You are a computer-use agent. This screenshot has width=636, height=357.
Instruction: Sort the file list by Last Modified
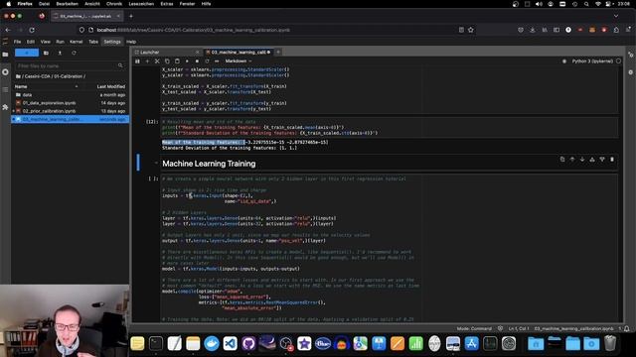pyautogui.click(x=110, y=86)
